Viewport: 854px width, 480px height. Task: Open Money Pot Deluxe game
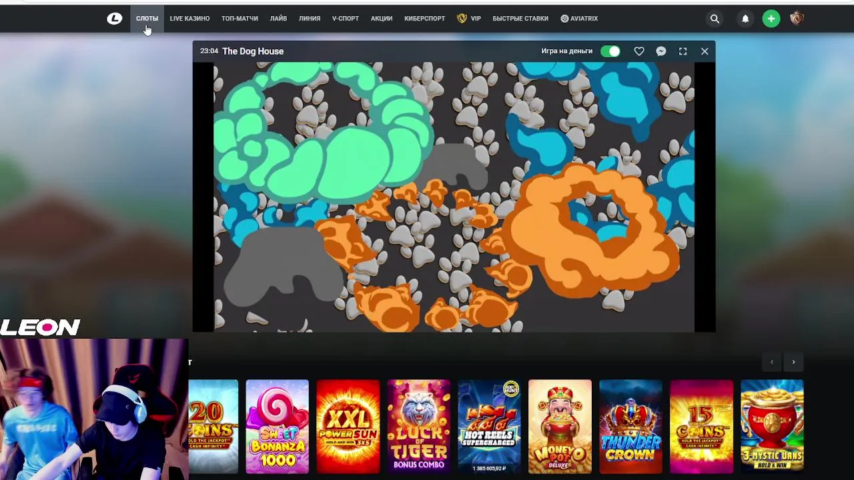click(x=560, y=427)
